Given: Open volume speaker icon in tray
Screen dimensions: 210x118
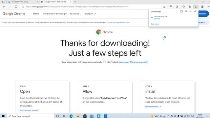Looking at the screenshot, I should click(188, 116).
